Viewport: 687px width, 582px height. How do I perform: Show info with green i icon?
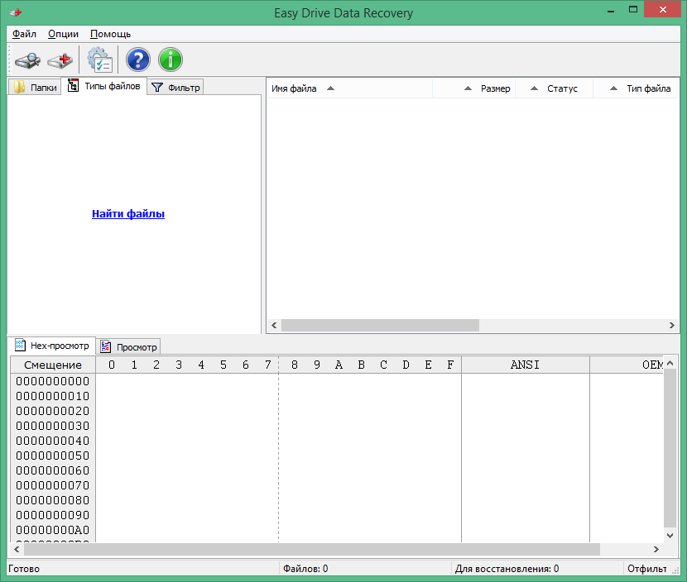[171, 60]
